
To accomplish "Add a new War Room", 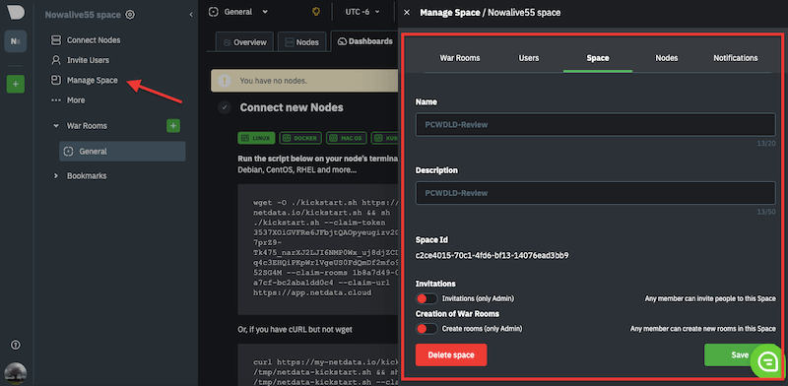I will click(x=173, y=126).
